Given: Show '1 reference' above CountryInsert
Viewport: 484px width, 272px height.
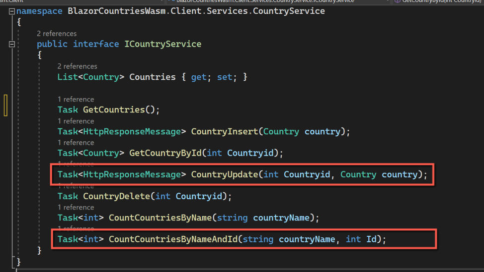Looking at the screenshot, I should pos(76,121).
